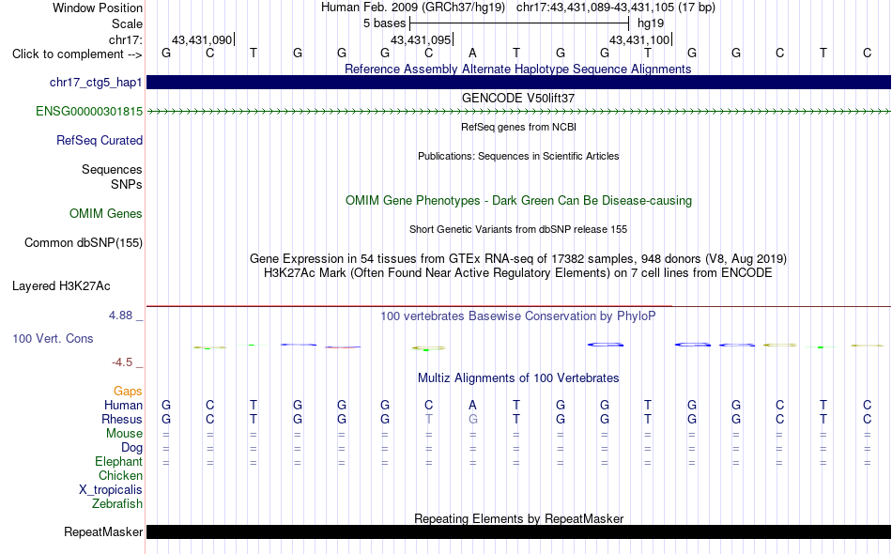Click the 43,431,100 position marker
Image resolution: width=892 pixels, height=554 pixels.
click(x=640, y=39)
